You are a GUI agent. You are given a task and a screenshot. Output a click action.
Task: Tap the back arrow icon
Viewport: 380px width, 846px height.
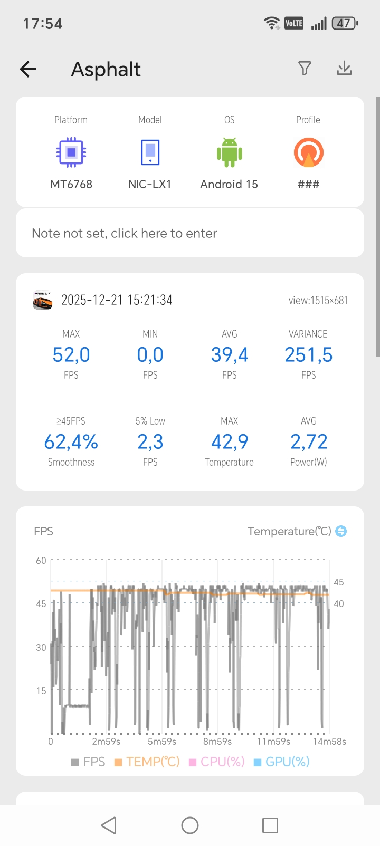[28, 69]
